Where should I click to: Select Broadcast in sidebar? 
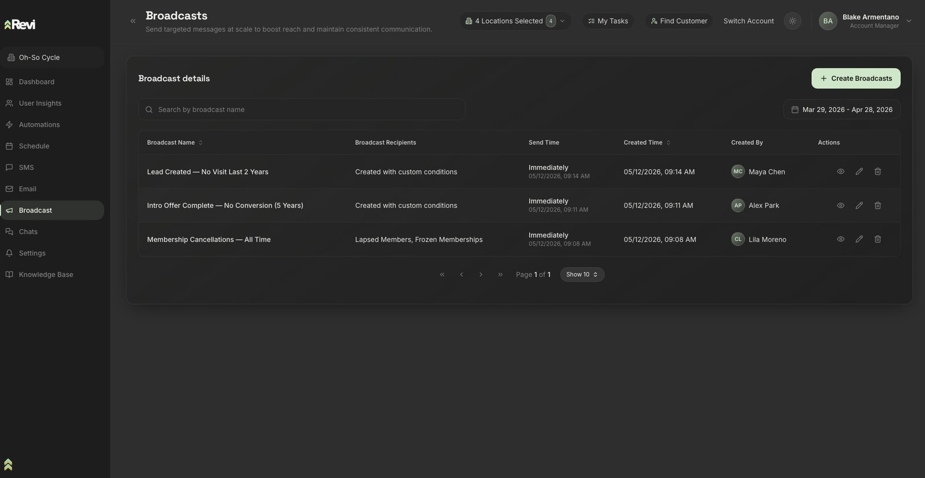coord(52,210)
